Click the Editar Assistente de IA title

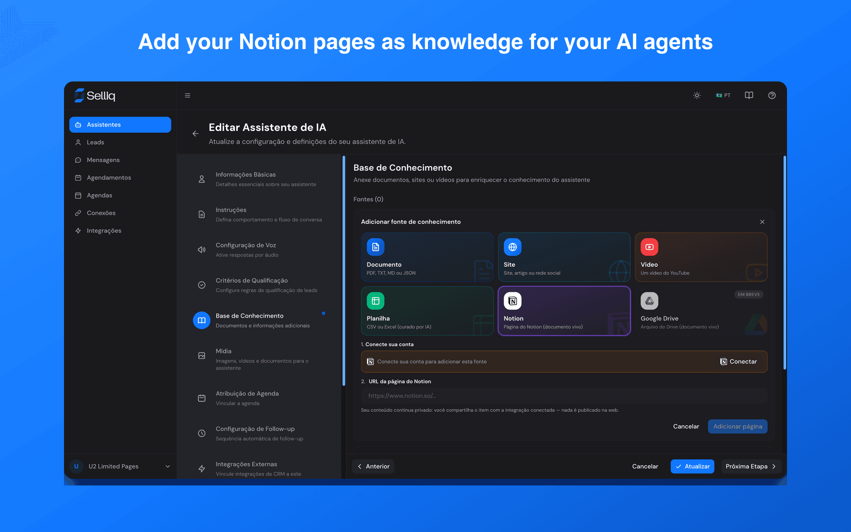pos(267,127)
